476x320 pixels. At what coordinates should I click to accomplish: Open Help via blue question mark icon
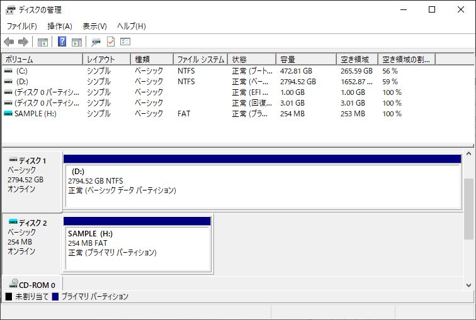coord(62,42)
